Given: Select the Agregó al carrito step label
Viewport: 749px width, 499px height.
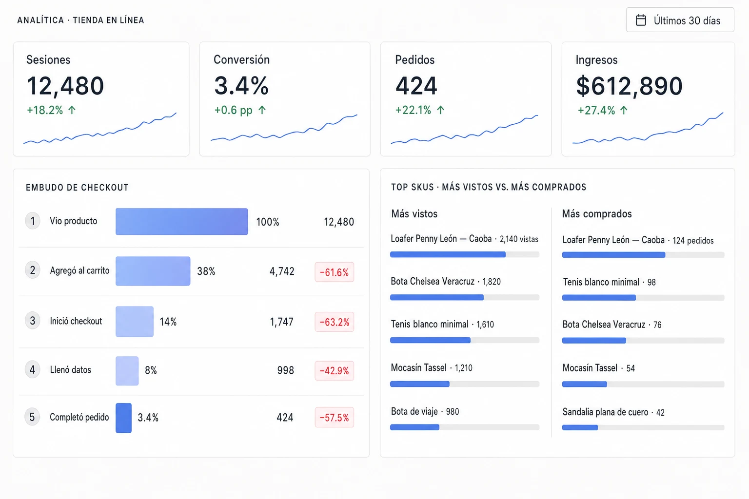Looking at the screenshot, I should tap(79, 270).
